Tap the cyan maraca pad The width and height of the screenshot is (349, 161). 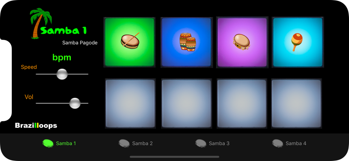(298, 42)
